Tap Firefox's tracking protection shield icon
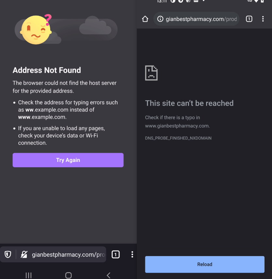The width and height of the screenshot is (272, 279). coord(8,254)
